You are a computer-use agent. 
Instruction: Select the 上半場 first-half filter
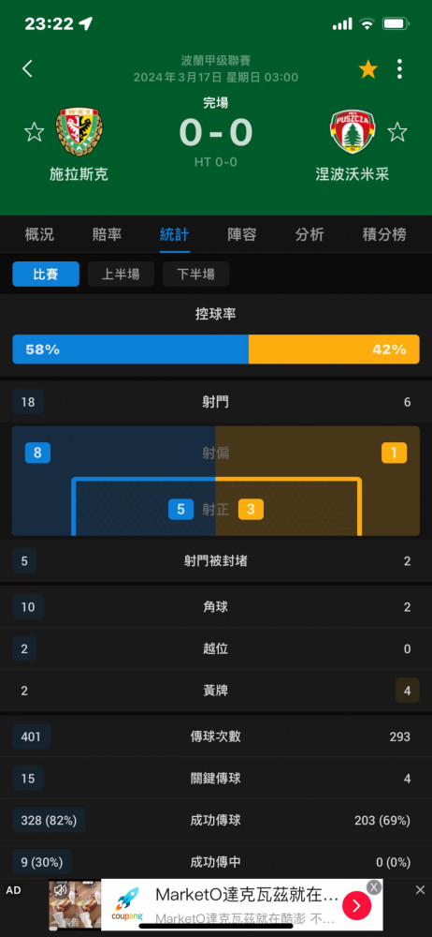click(121, 275)
